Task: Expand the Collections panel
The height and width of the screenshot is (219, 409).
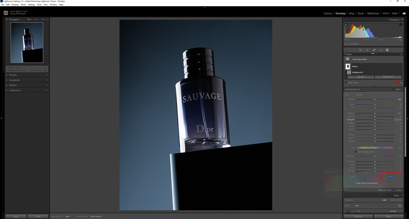Action: [x=7, y=90]
